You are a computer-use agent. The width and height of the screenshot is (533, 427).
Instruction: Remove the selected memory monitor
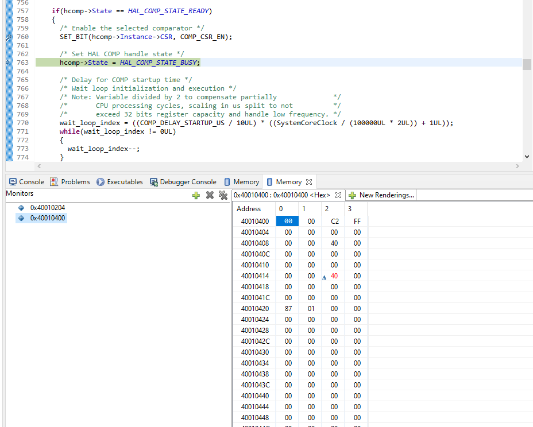pyautogui.click(x=210, y=195)
